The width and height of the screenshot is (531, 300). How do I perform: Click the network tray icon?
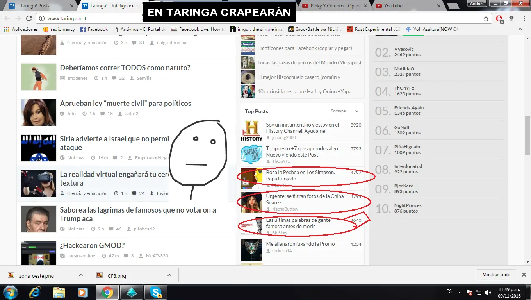point(479,293)
